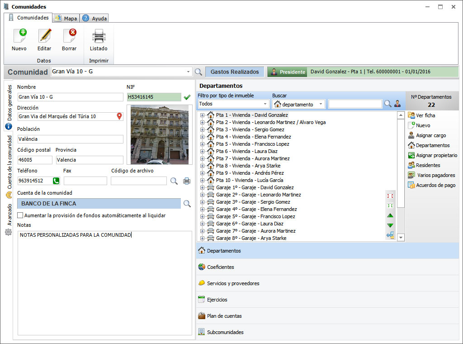Search the community account with the magnifier

click(187, 203)
